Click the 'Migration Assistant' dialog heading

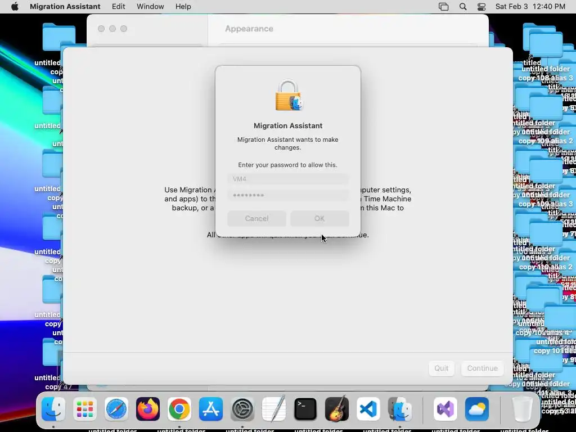[288, 125]
